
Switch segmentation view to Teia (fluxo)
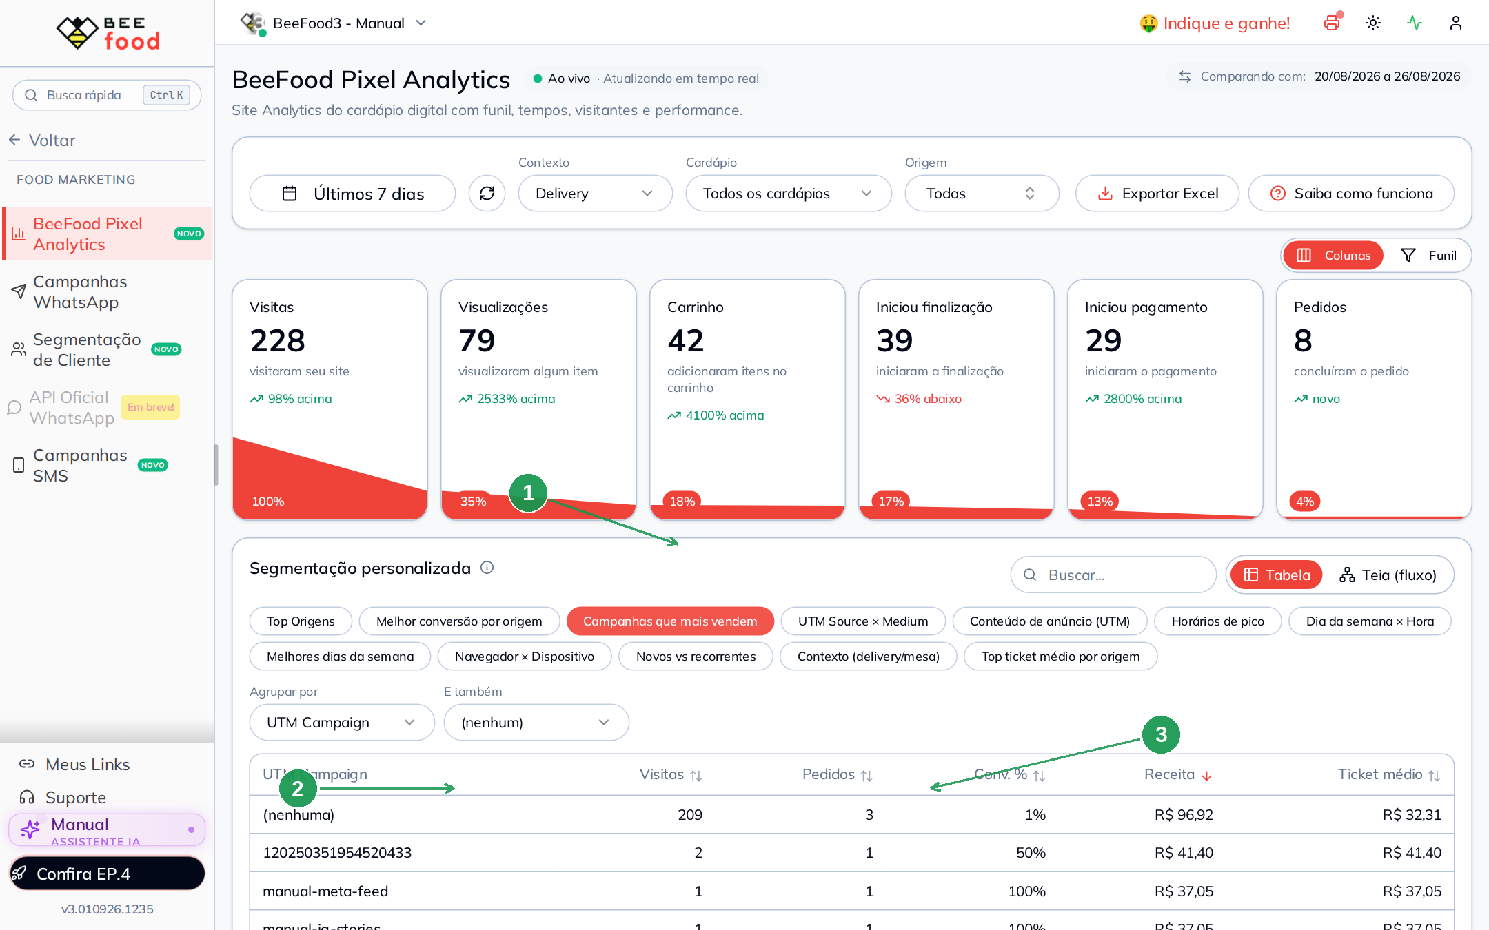(x=1388, y=575)
